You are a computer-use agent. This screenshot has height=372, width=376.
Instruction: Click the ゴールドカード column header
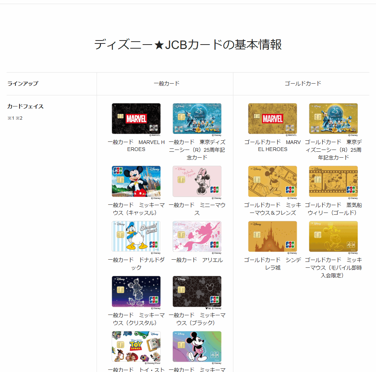click(303, 83)
